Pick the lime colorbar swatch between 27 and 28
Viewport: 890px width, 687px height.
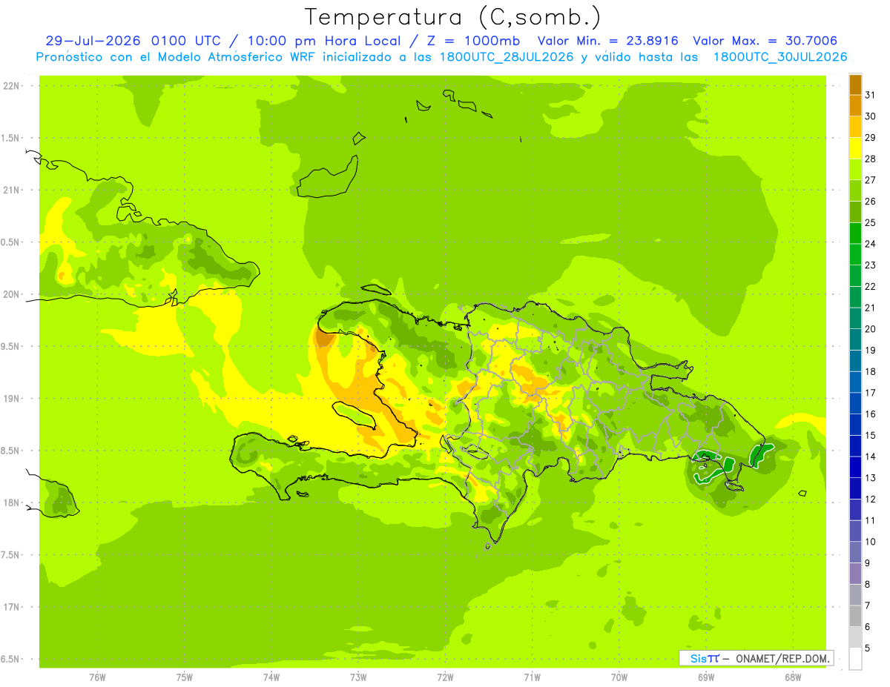[855, 169]
